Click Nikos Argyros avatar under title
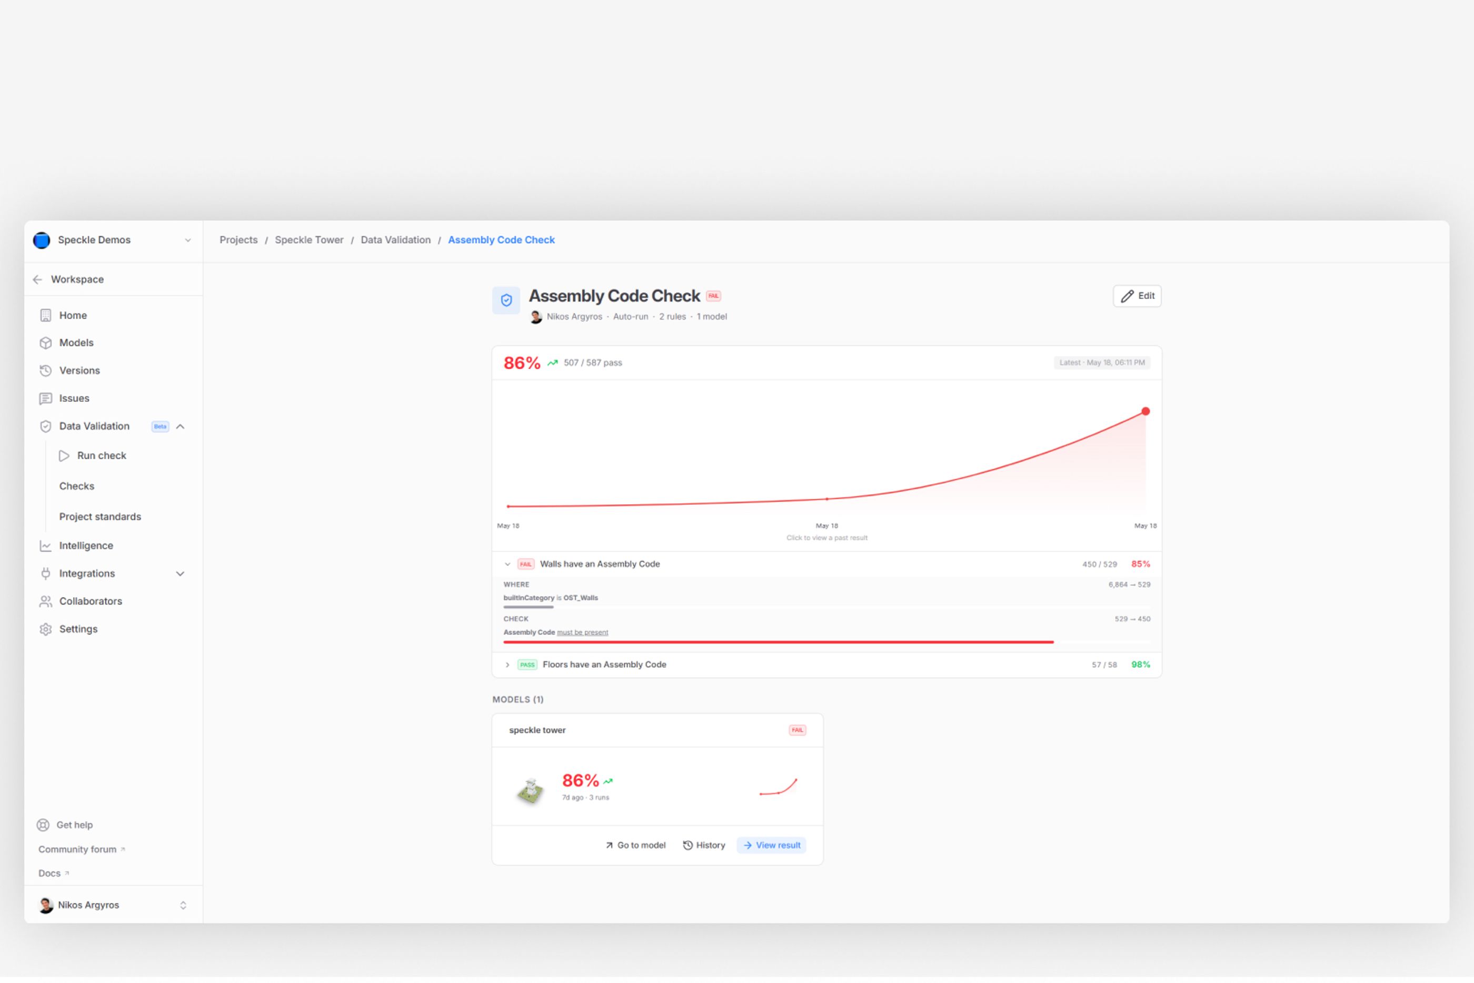Viewport: 1474px width, 983px height. [536, 317]
